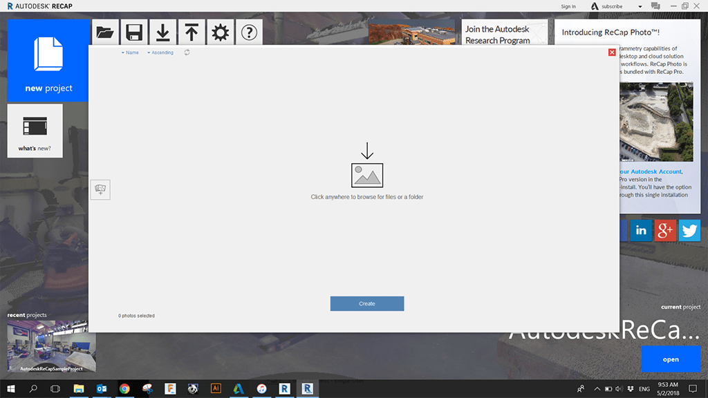Open the Twitter share icon
This screenshot has width=708, height=398.
tap(689, 231)
